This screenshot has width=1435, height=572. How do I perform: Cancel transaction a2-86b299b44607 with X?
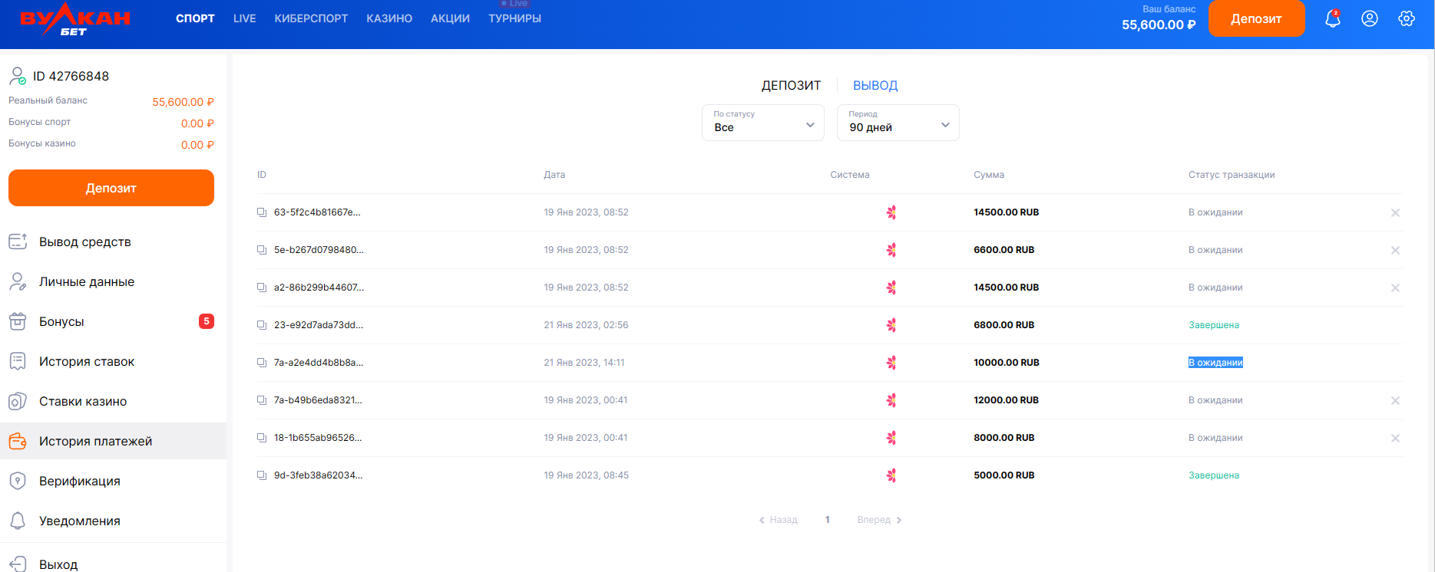point(1395,288)
